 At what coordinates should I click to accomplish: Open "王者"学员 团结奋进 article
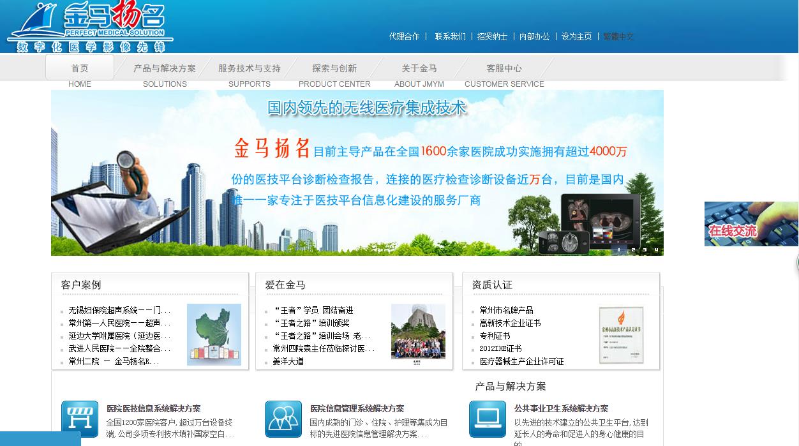pyautogui.click(x=313, y=310)
